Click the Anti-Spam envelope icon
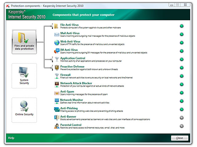The height and width of the screenshot is (147, 197). 57,92
